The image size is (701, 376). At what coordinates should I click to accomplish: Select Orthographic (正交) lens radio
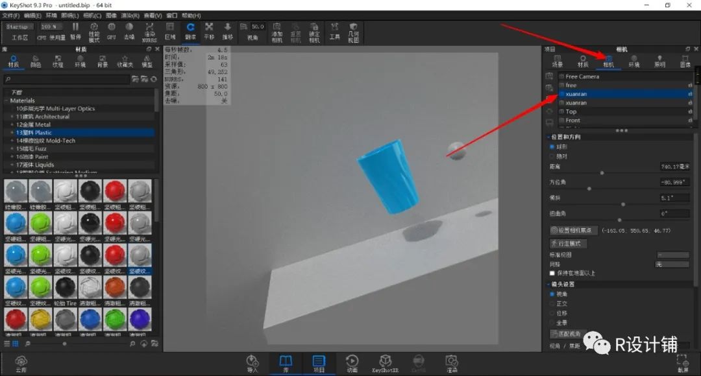point(552,303)
